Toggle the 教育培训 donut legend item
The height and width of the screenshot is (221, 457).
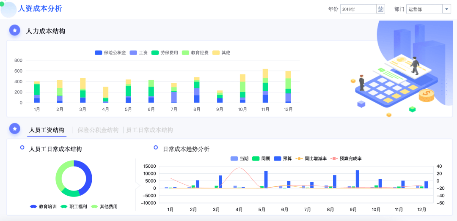pyautogui.click(x=43, y=207)
